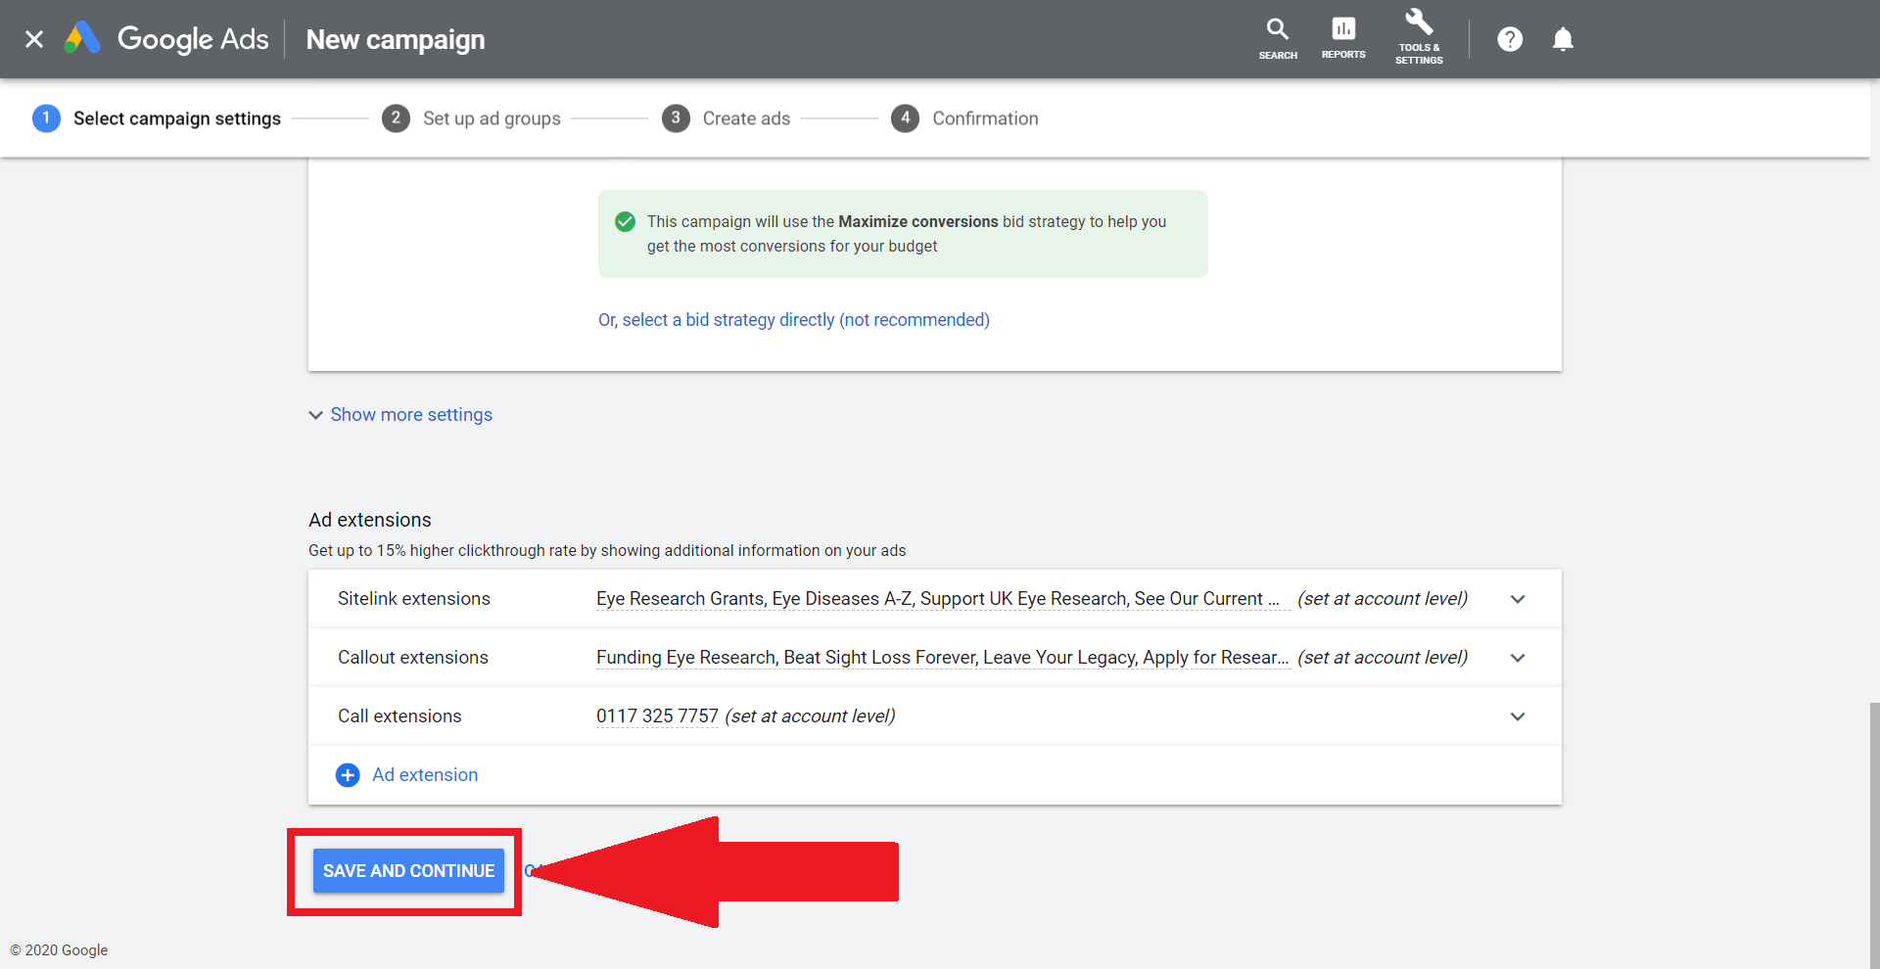Close the new campaign wizard with X

(34, 39)
